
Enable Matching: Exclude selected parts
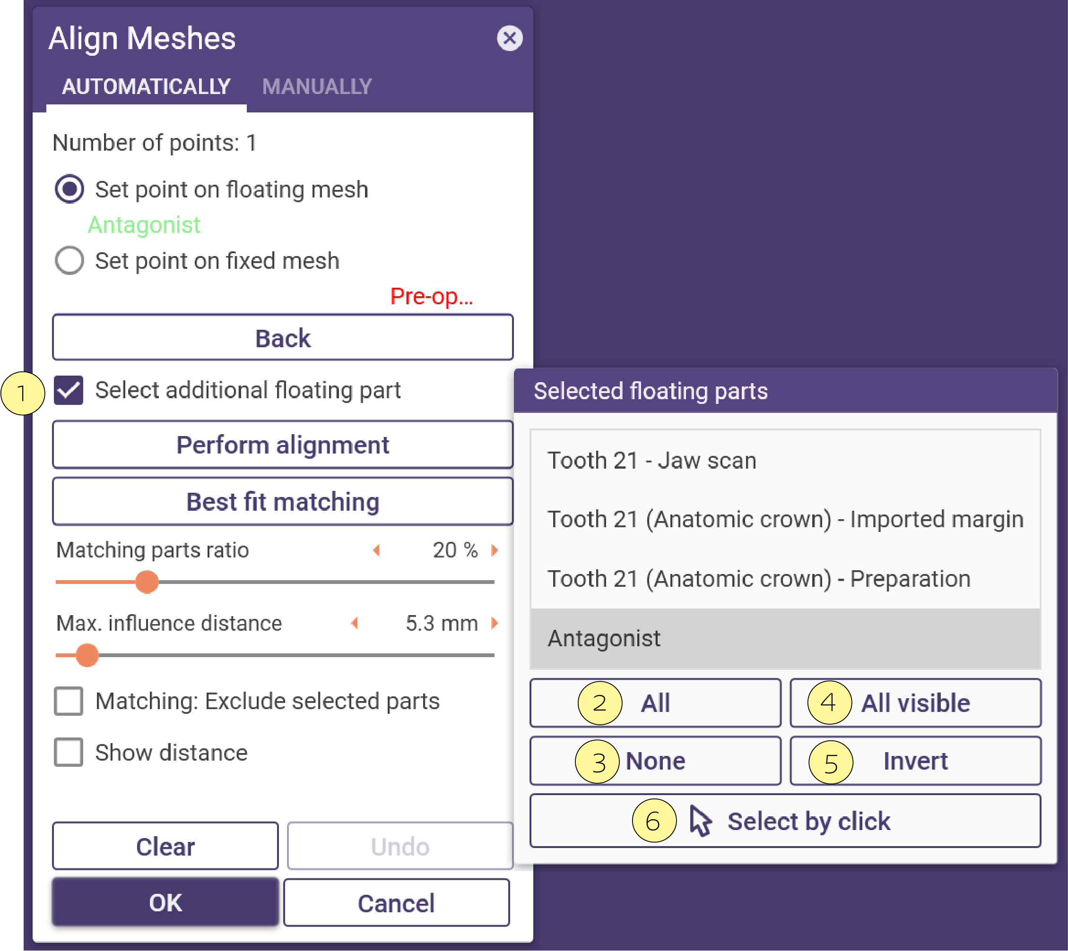(69, 700)
